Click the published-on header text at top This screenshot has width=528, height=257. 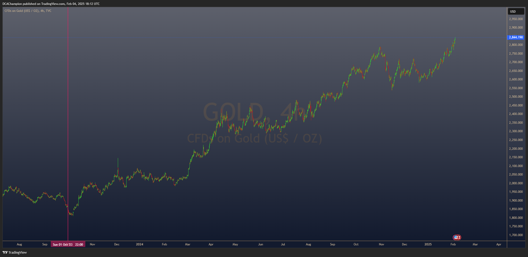point(51,4)
